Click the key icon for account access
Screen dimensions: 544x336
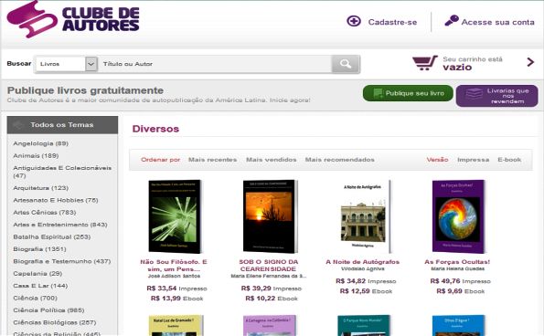452,21
